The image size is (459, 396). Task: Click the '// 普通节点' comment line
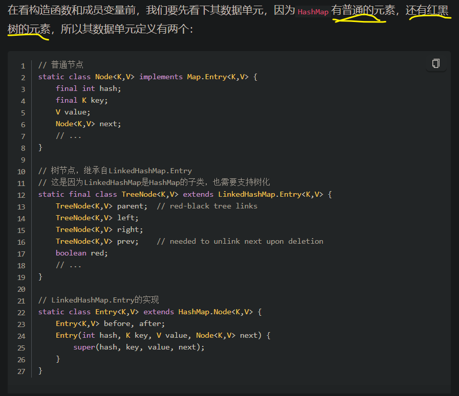(x=61, y=65)
